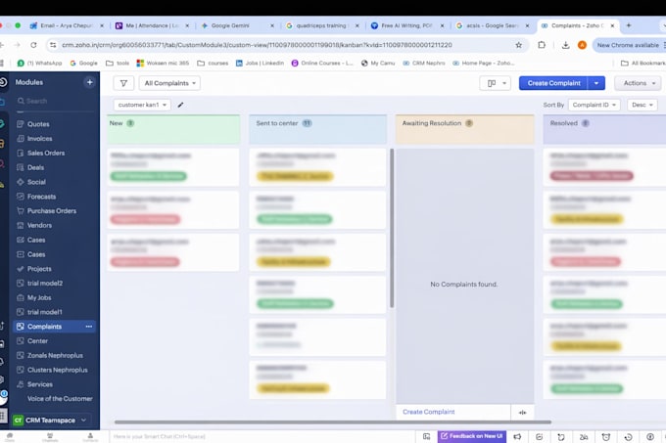666x443 pixels.
Task: Add a module with plus icon
Action: [90, 82]
